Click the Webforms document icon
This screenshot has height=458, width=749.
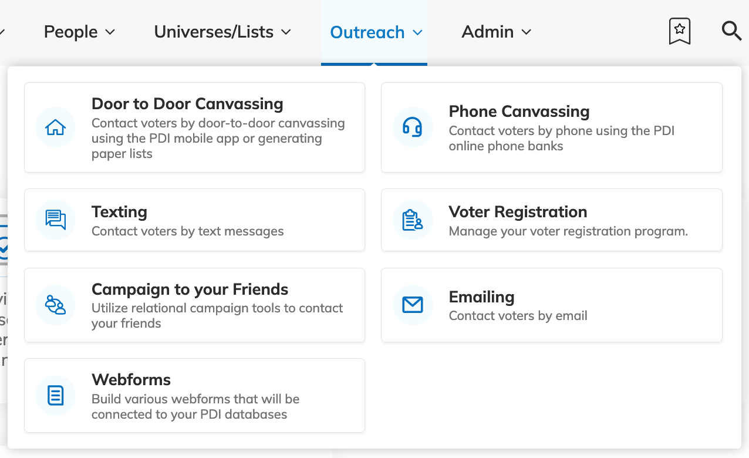coord(55,395)
